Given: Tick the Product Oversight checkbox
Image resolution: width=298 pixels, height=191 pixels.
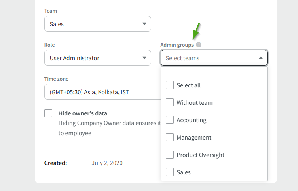Looking at the screenshot, I should tap(170, 155).
